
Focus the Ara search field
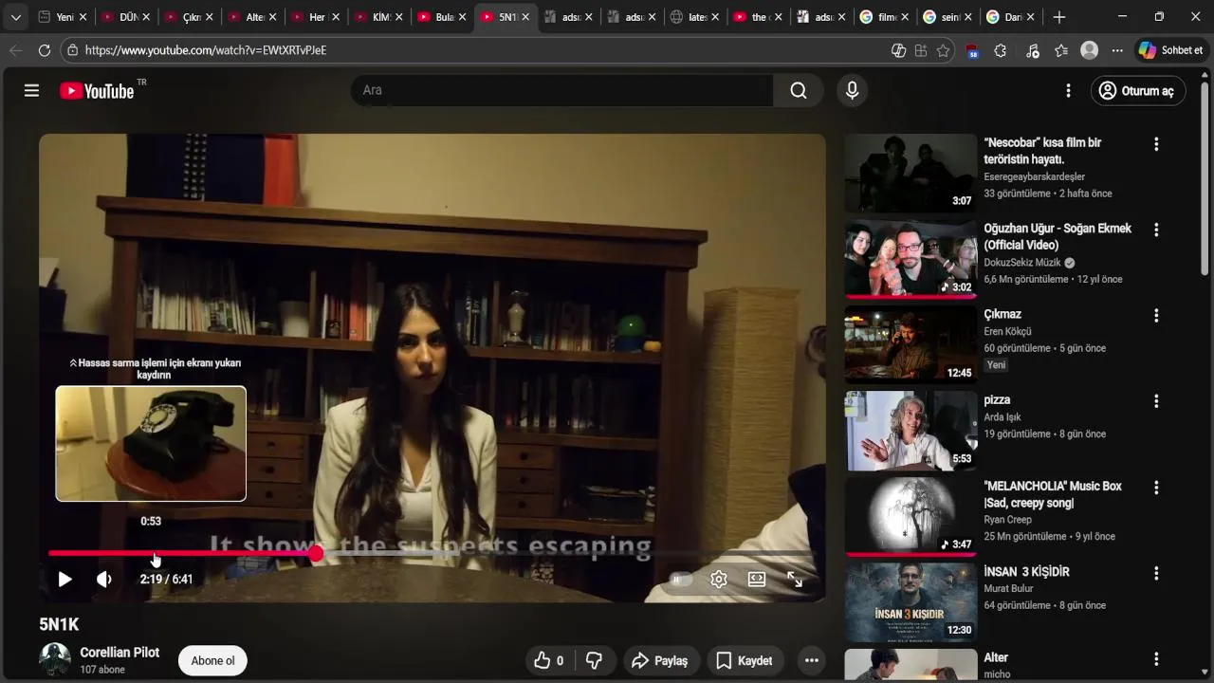pos(562,90)
